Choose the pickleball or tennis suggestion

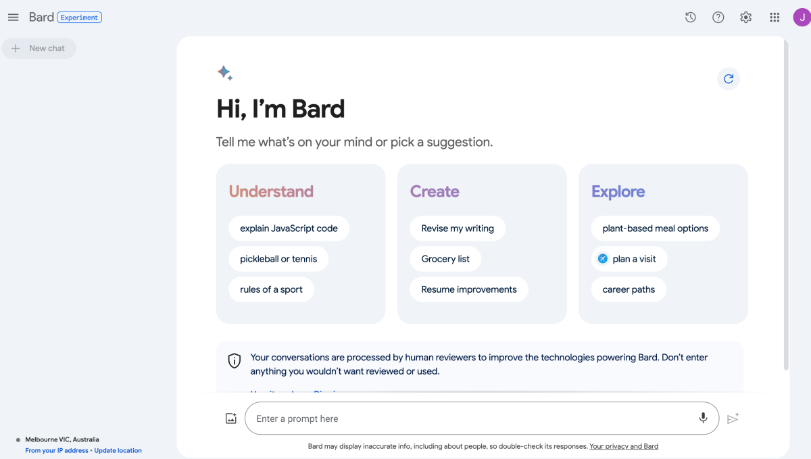[278, 259]
